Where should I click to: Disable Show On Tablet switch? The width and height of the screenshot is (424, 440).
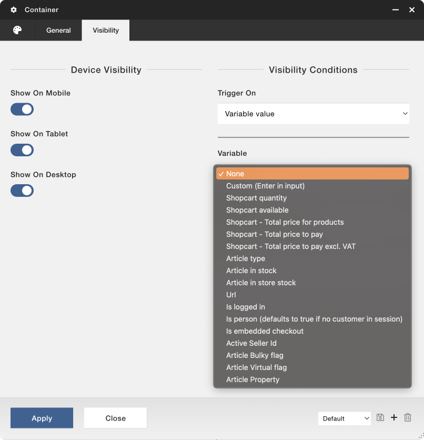[x=22, y=150]
